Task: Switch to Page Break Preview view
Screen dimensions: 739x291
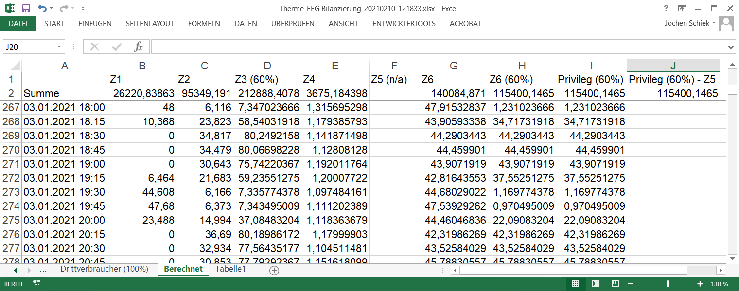Action: [615, 284]
